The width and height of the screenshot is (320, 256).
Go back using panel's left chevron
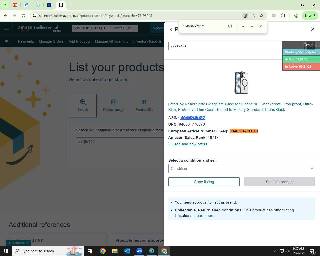point(171,29)
